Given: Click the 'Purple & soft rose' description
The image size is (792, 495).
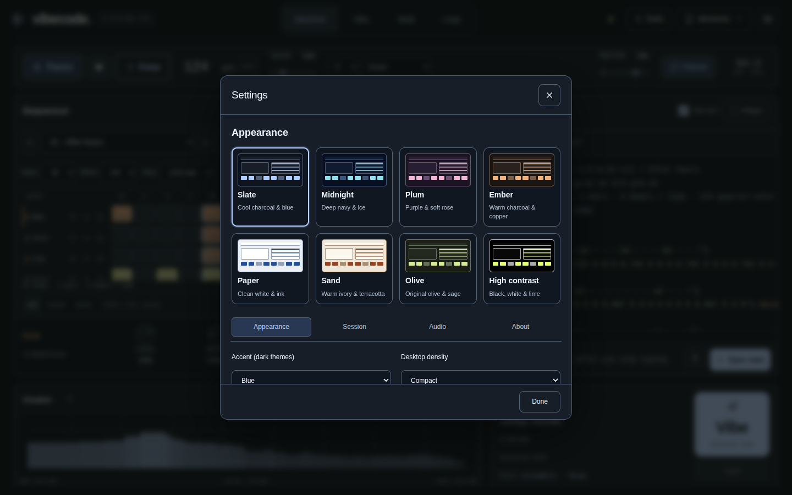Looking at the screenshot, I should point(430,207).
